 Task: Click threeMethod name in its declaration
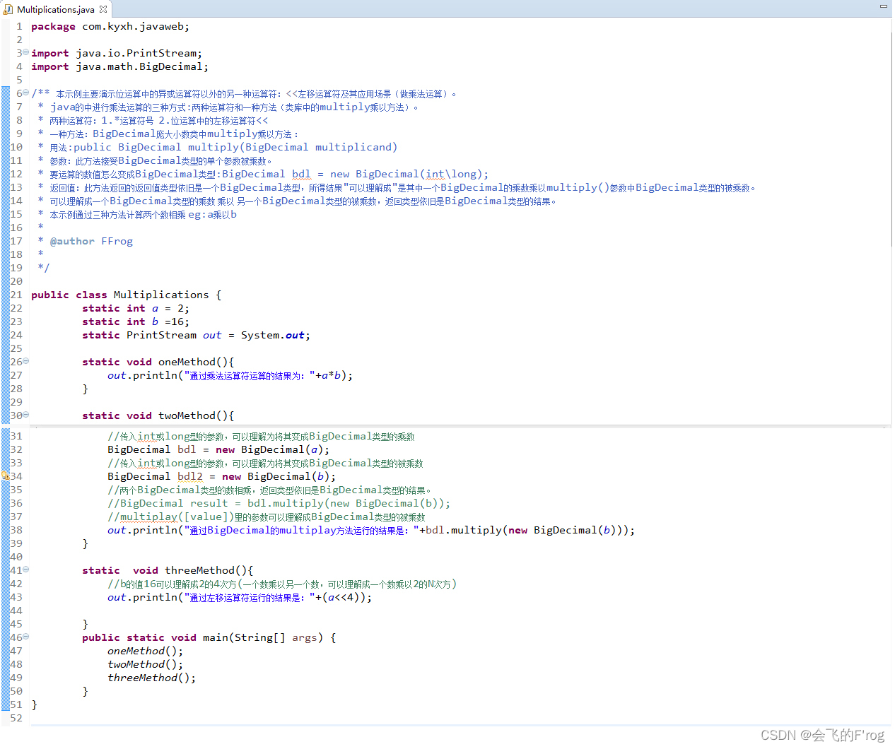[x=199, y=570]
